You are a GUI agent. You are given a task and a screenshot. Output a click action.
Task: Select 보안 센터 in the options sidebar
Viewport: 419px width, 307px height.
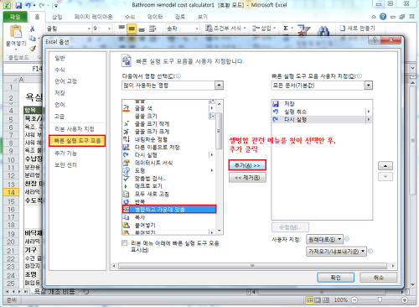(x=65, y=165)
